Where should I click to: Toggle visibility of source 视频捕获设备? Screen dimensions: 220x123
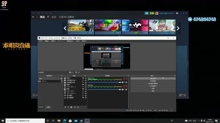point(83,83)
